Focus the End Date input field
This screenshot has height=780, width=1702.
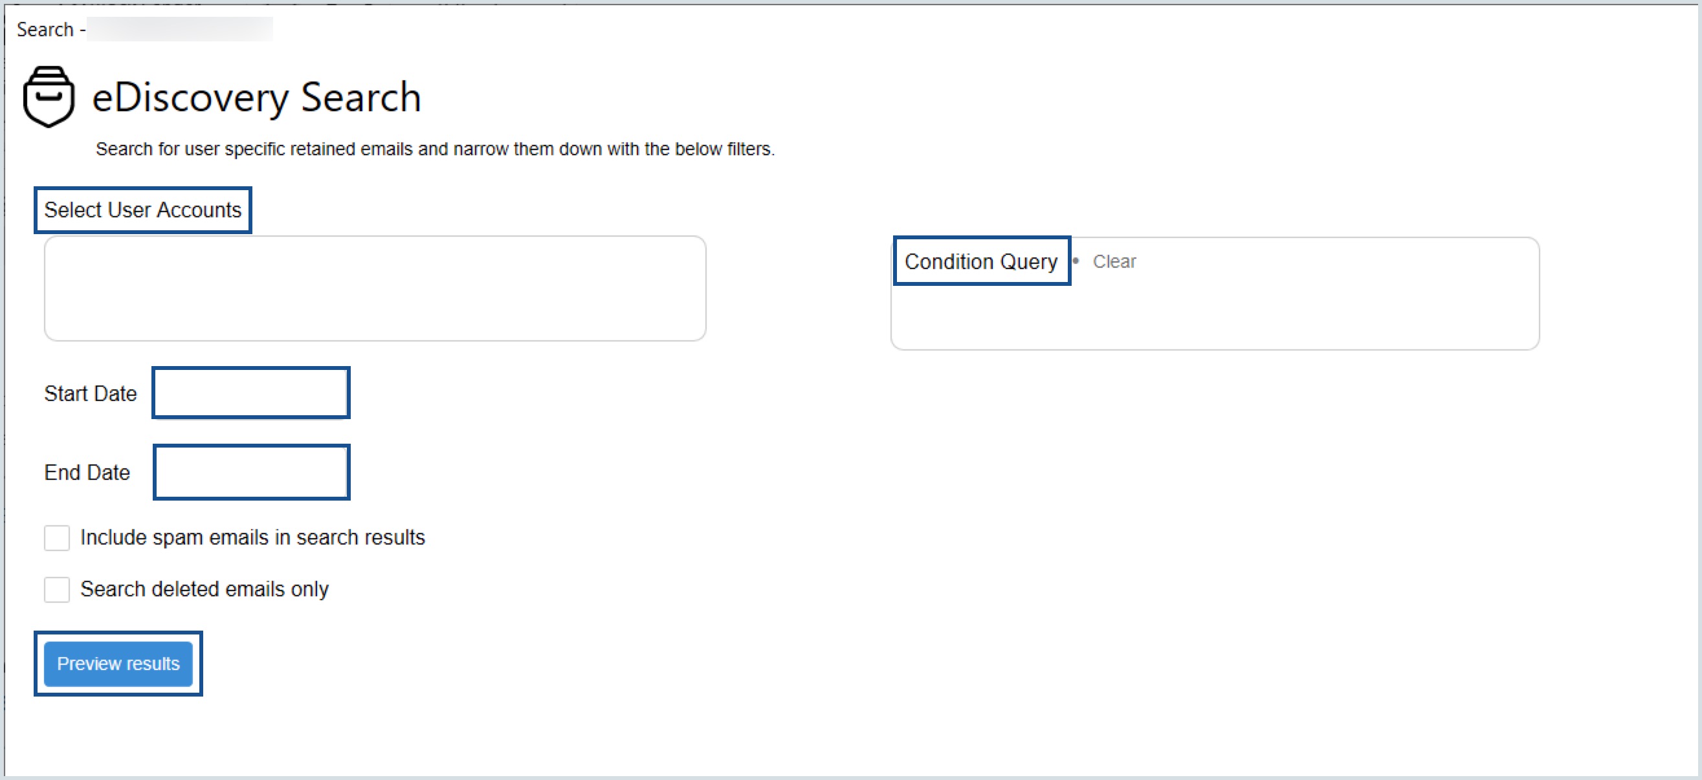[x=251, y=472]
